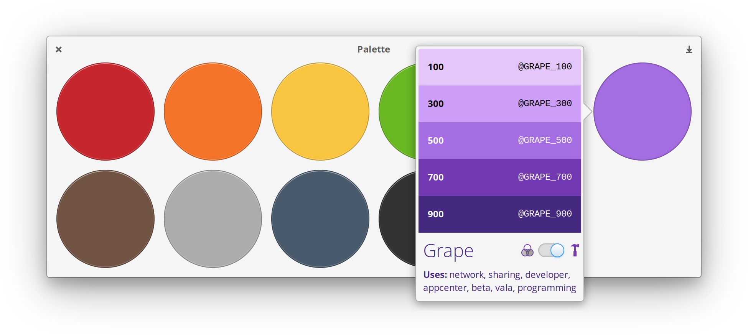Viewport: 748px width, 335px height.
Task: Open the brown color circle
Action: pos(105,218)
